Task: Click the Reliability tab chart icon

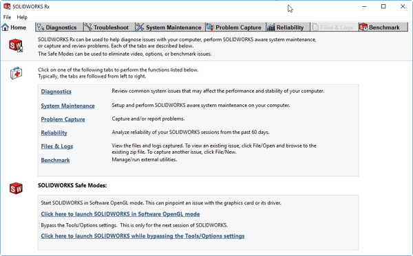Action: pos(271,27)
